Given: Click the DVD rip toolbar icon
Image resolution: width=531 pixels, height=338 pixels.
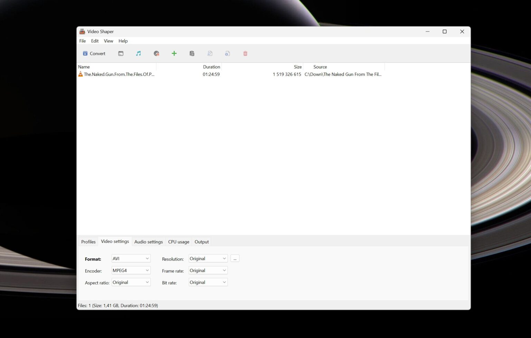Looking at the screenshot, I should pyautogui.click(x=156, y=53).
